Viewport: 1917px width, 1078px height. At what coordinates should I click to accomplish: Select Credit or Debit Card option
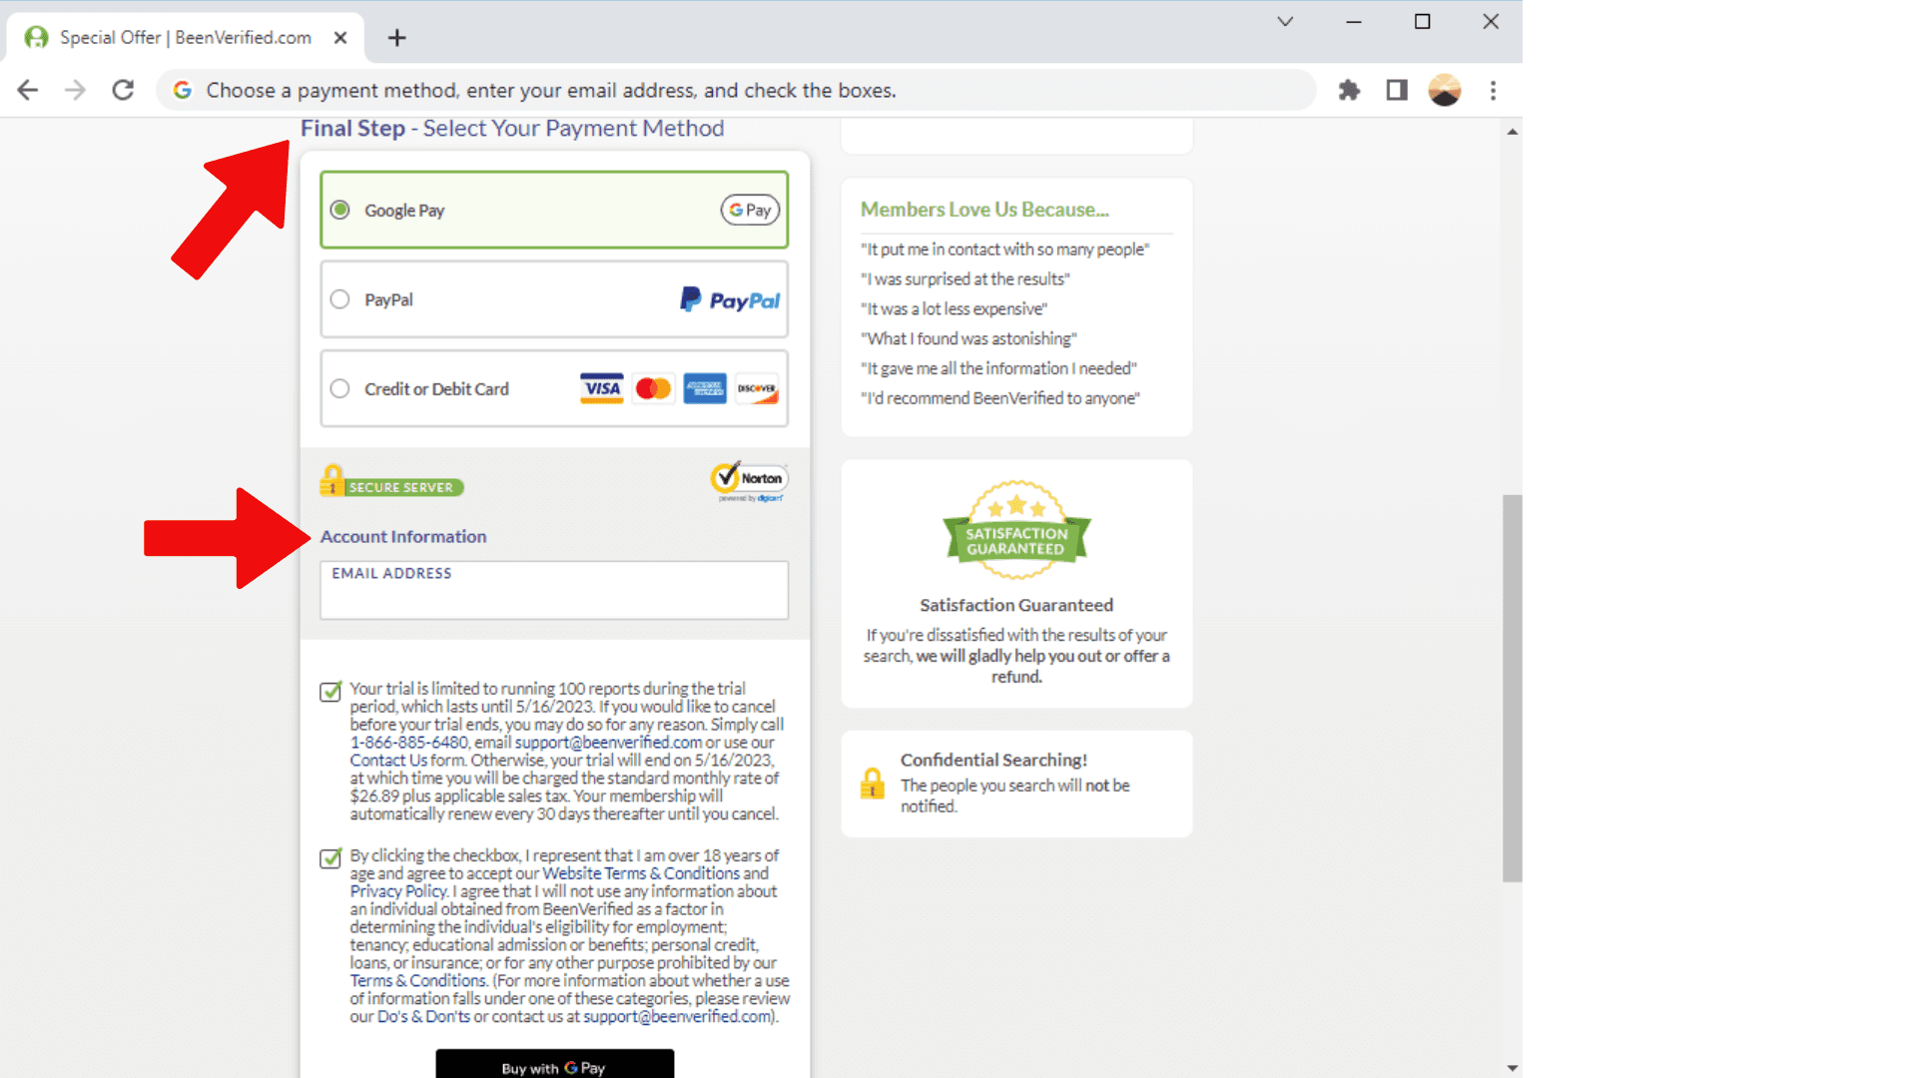click(x=339, y=388)
